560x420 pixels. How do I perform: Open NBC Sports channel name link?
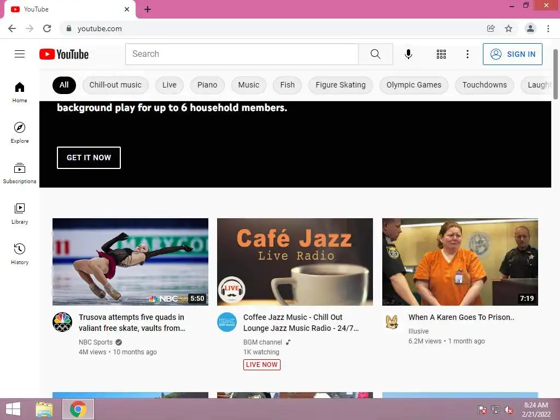tap(96, 342)
